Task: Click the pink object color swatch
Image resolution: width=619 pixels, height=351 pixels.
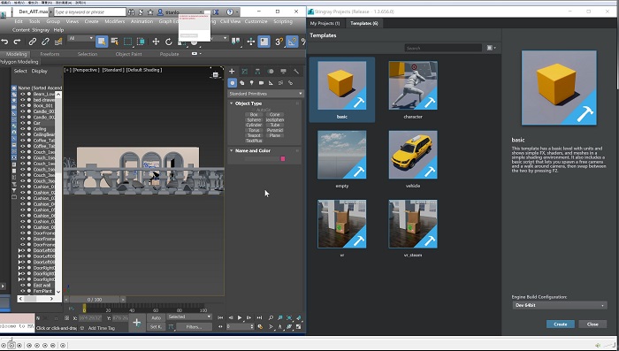Action: (283, 159)
